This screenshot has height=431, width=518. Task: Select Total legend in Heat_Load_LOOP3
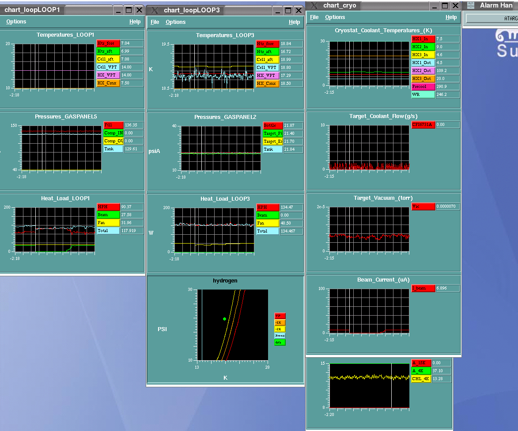click(x=268, y=231)
